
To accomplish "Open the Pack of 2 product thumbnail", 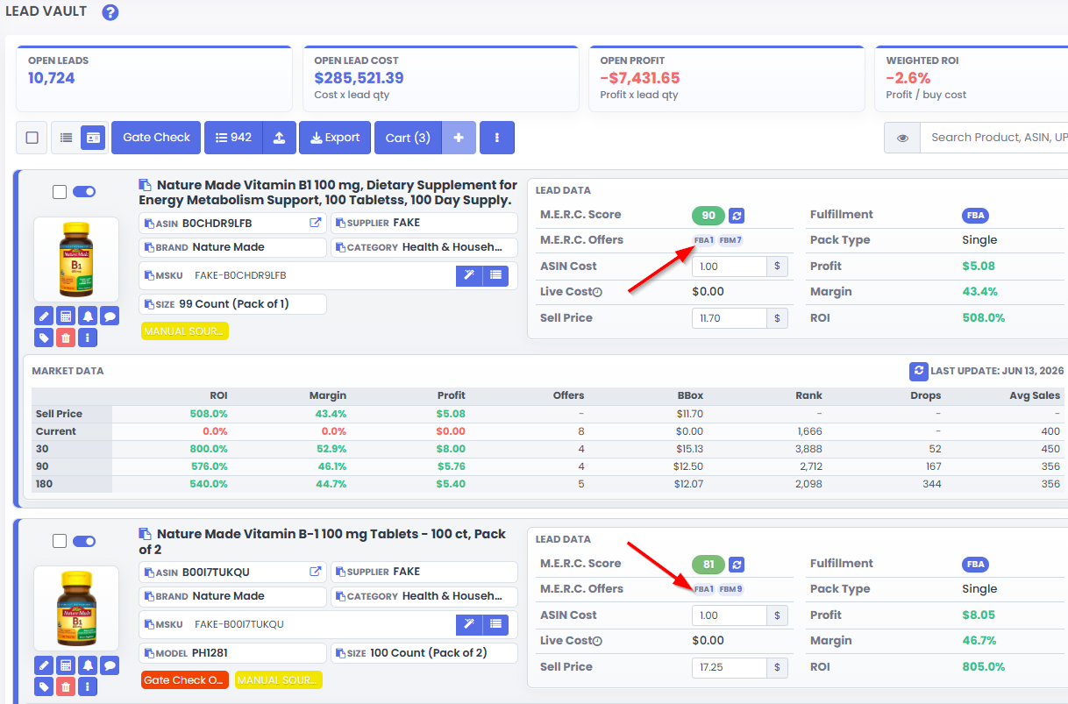I will 76,608.
